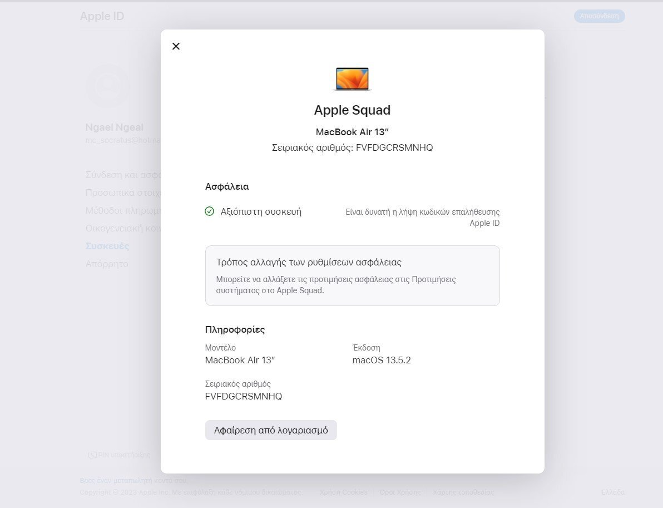Click the Copyright 2023 Apple Inc. footer text

[x=191, y=492]
